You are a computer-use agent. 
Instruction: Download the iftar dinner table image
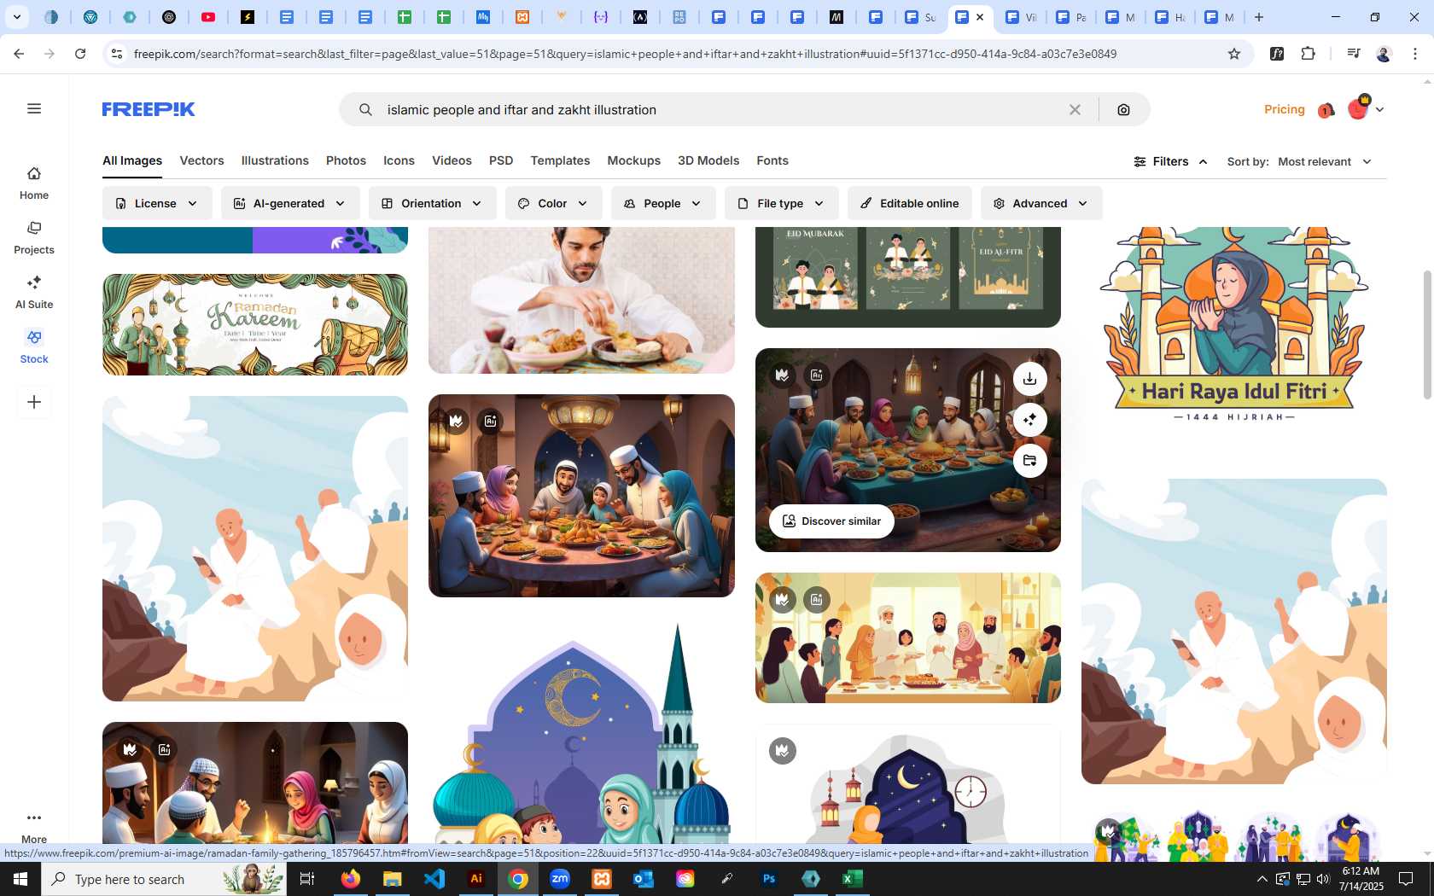click(x=1030, y=379)
